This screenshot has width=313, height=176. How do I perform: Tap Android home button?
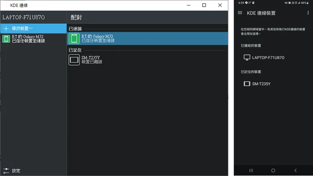click(273, 171)
